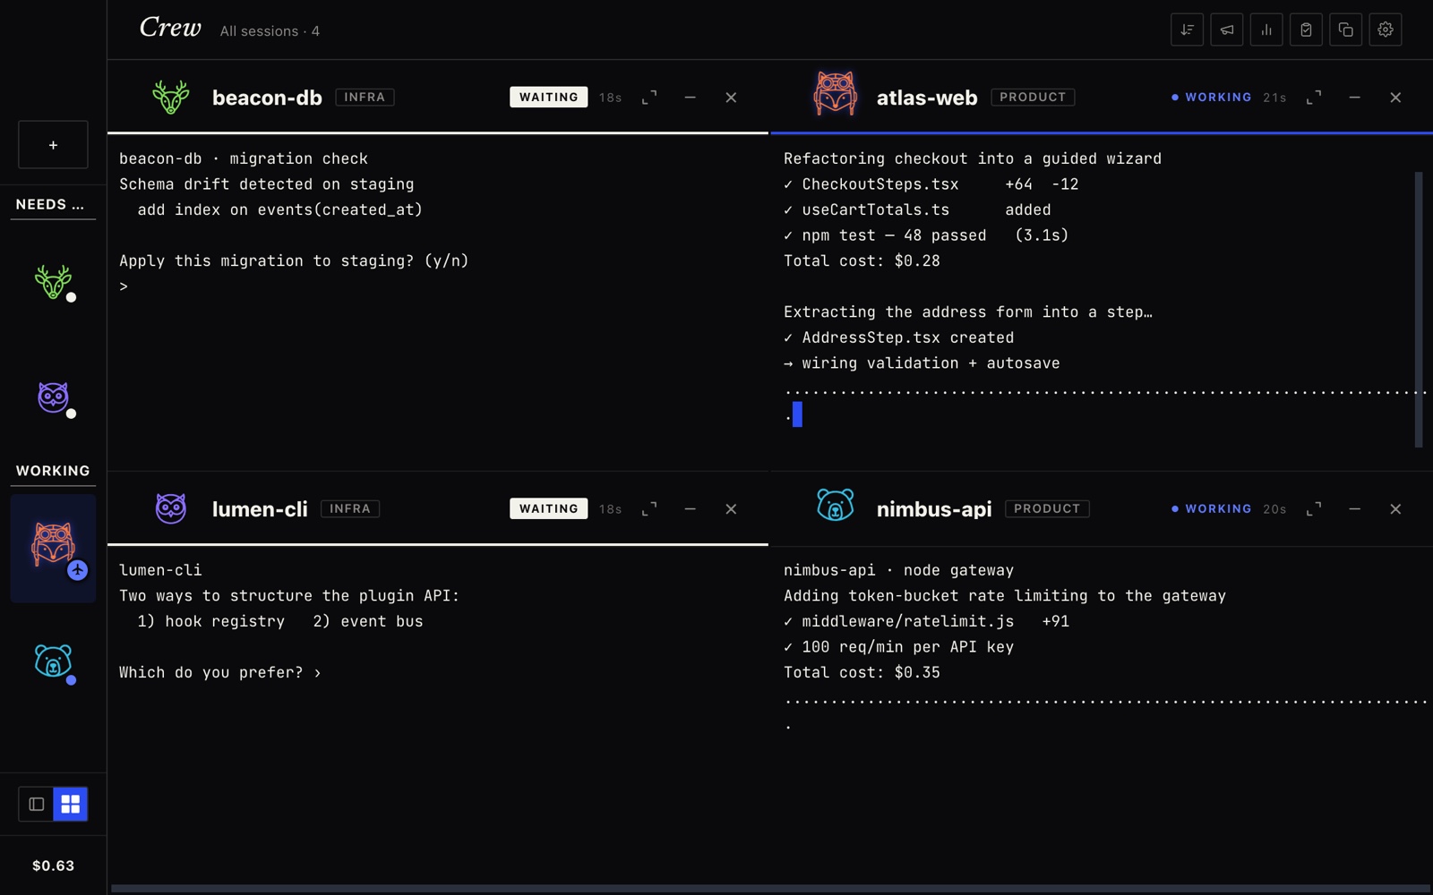Image resolution: width=1433 pixels, height=895 pixels.
Task: Click the INFRA tag beside beacon-db
Action: pyautogui.click(x=365, y=97)
